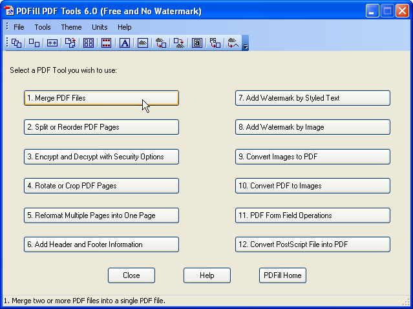Screen dimensions: 413x309
Task: Click the Rotate or Crop Pages toolbar icon
Action: coord(70,43)
